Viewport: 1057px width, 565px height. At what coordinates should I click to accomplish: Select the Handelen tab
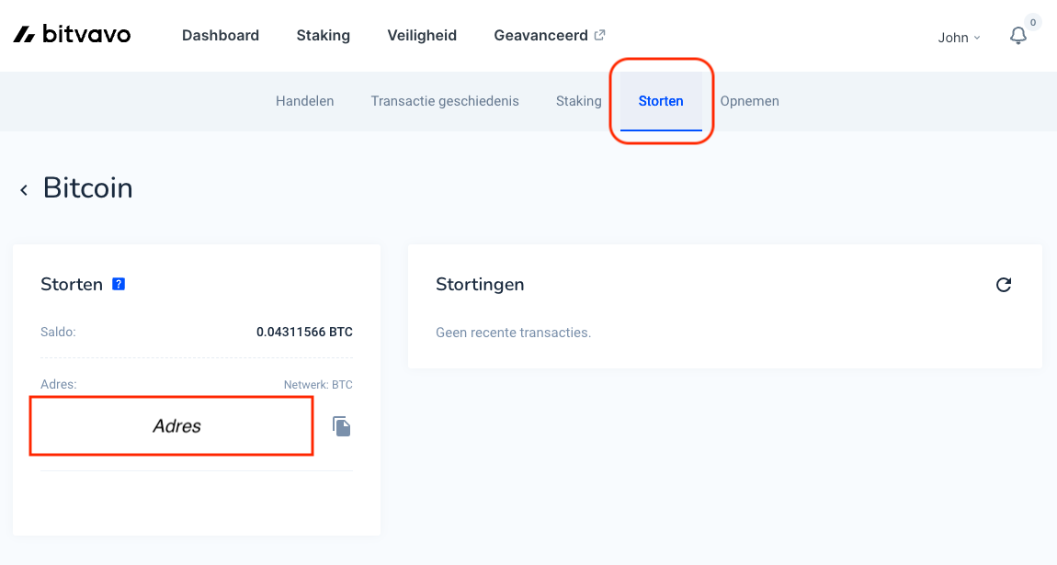(304, 101)
